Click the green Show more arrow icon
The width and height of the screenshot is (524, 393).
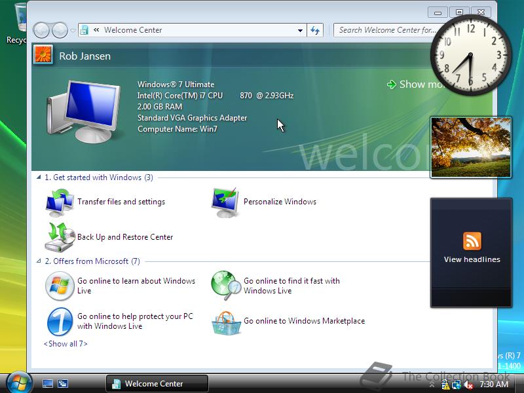391,84
